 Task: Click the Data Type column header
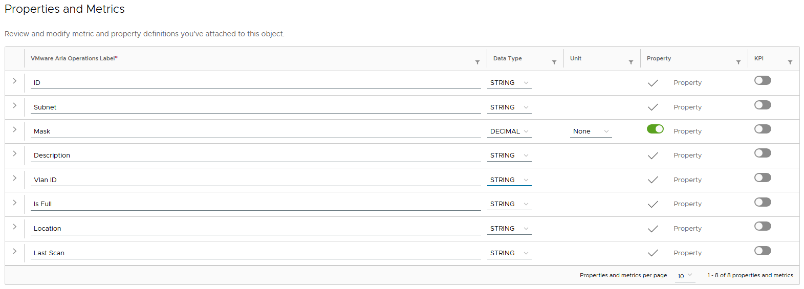(508, 58)
